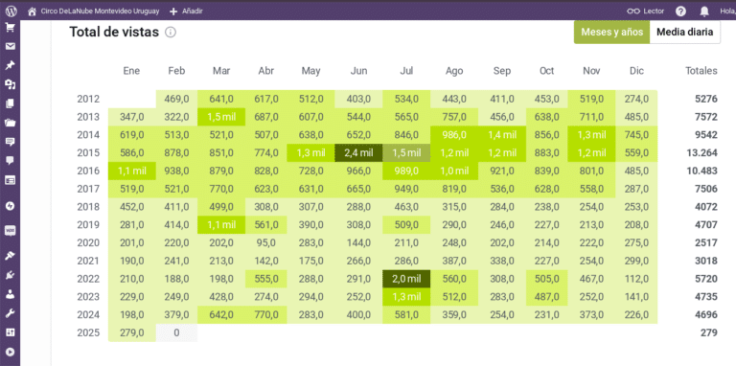Open Posts pushpin sidebar icon

[x=10, y=65]
